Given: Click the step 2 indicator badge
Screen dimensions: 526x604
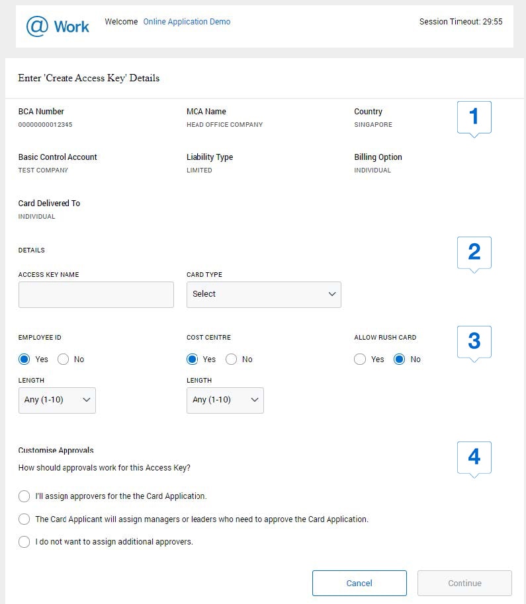Looking at the screenshot, I should 474,251.
